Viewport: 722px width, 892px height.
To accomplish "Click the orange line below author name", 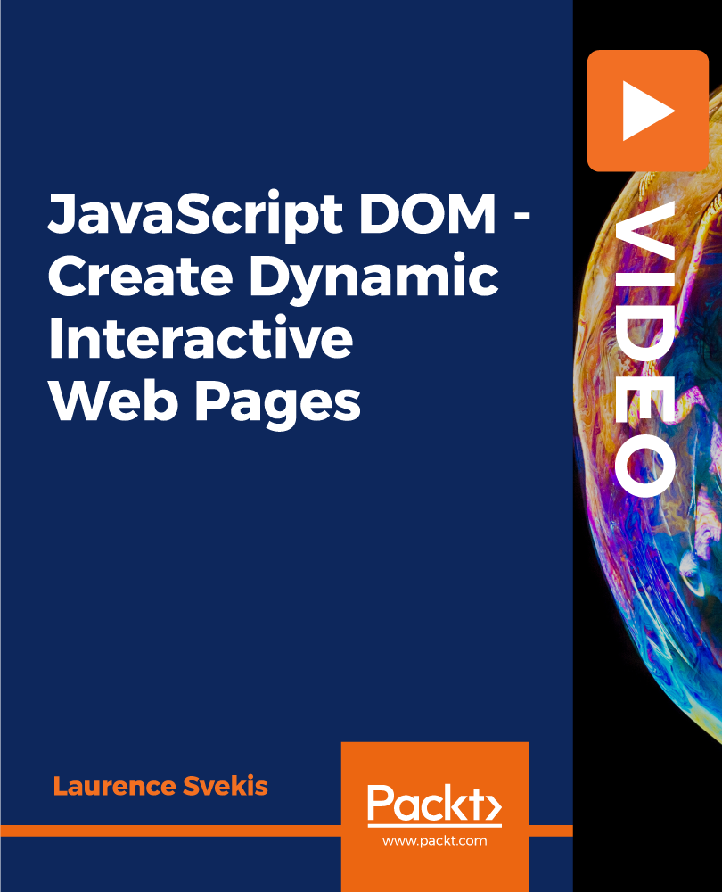I will tap(169, 830).
